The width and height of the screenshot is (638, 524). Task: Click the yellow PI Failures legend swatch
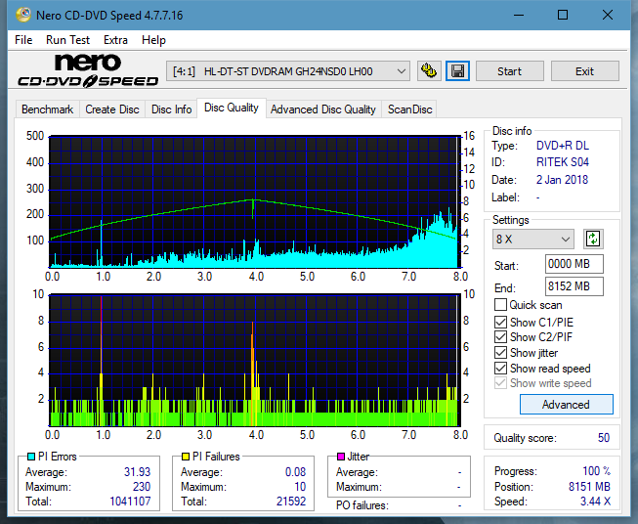point(186,457)
